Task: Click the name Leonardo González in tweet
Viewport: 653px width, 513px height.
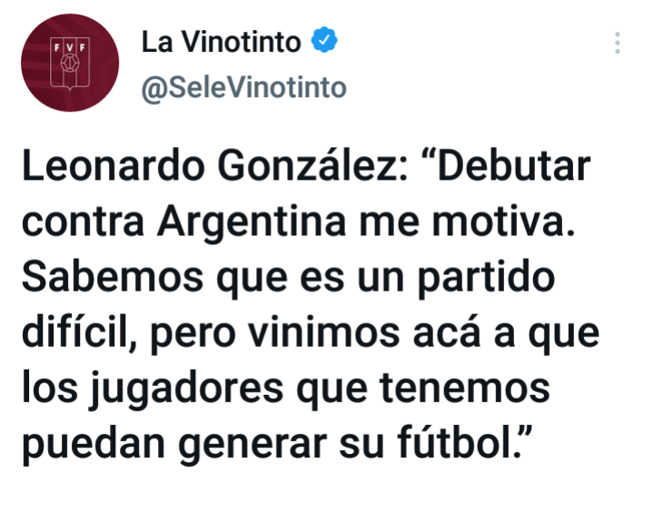Action: tap(215, 166)
